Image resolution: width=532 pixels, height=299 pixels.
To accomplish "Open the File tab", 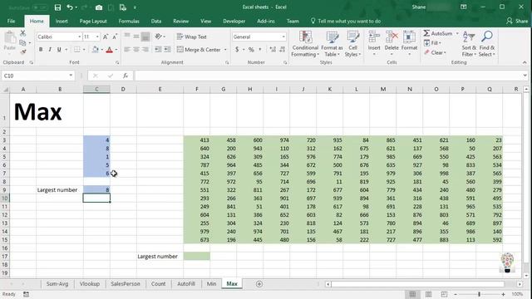I will pos(11,21).
